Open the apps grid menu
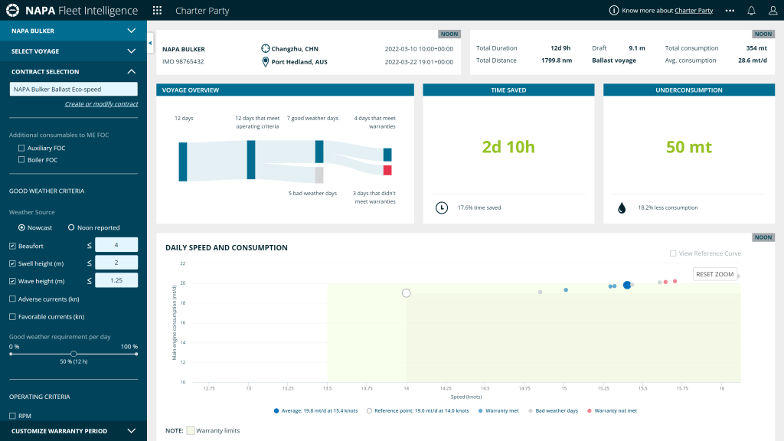This screenshot has height=441, width=784. pyautogui.click(x=157, y=11)
